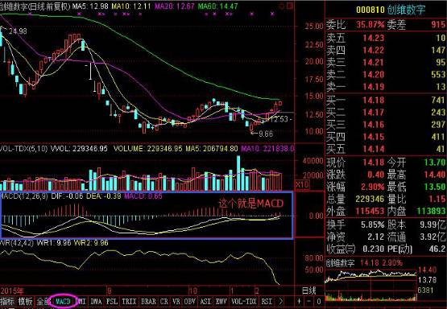Click the 委差 915 value
Screen dimensions: 447x309
click(438, 25)
